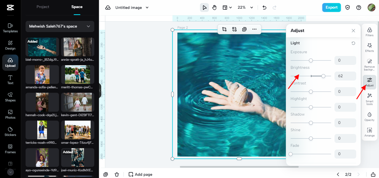
Task: Select the omar-lopez image thumbnail
Action: [78, 130]
